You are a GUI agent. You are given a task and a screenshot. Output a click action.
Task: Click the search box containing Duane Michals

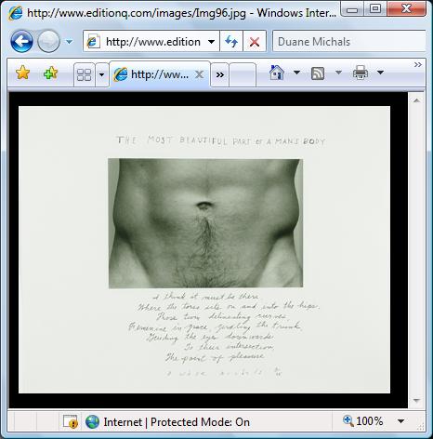(349, 41)
